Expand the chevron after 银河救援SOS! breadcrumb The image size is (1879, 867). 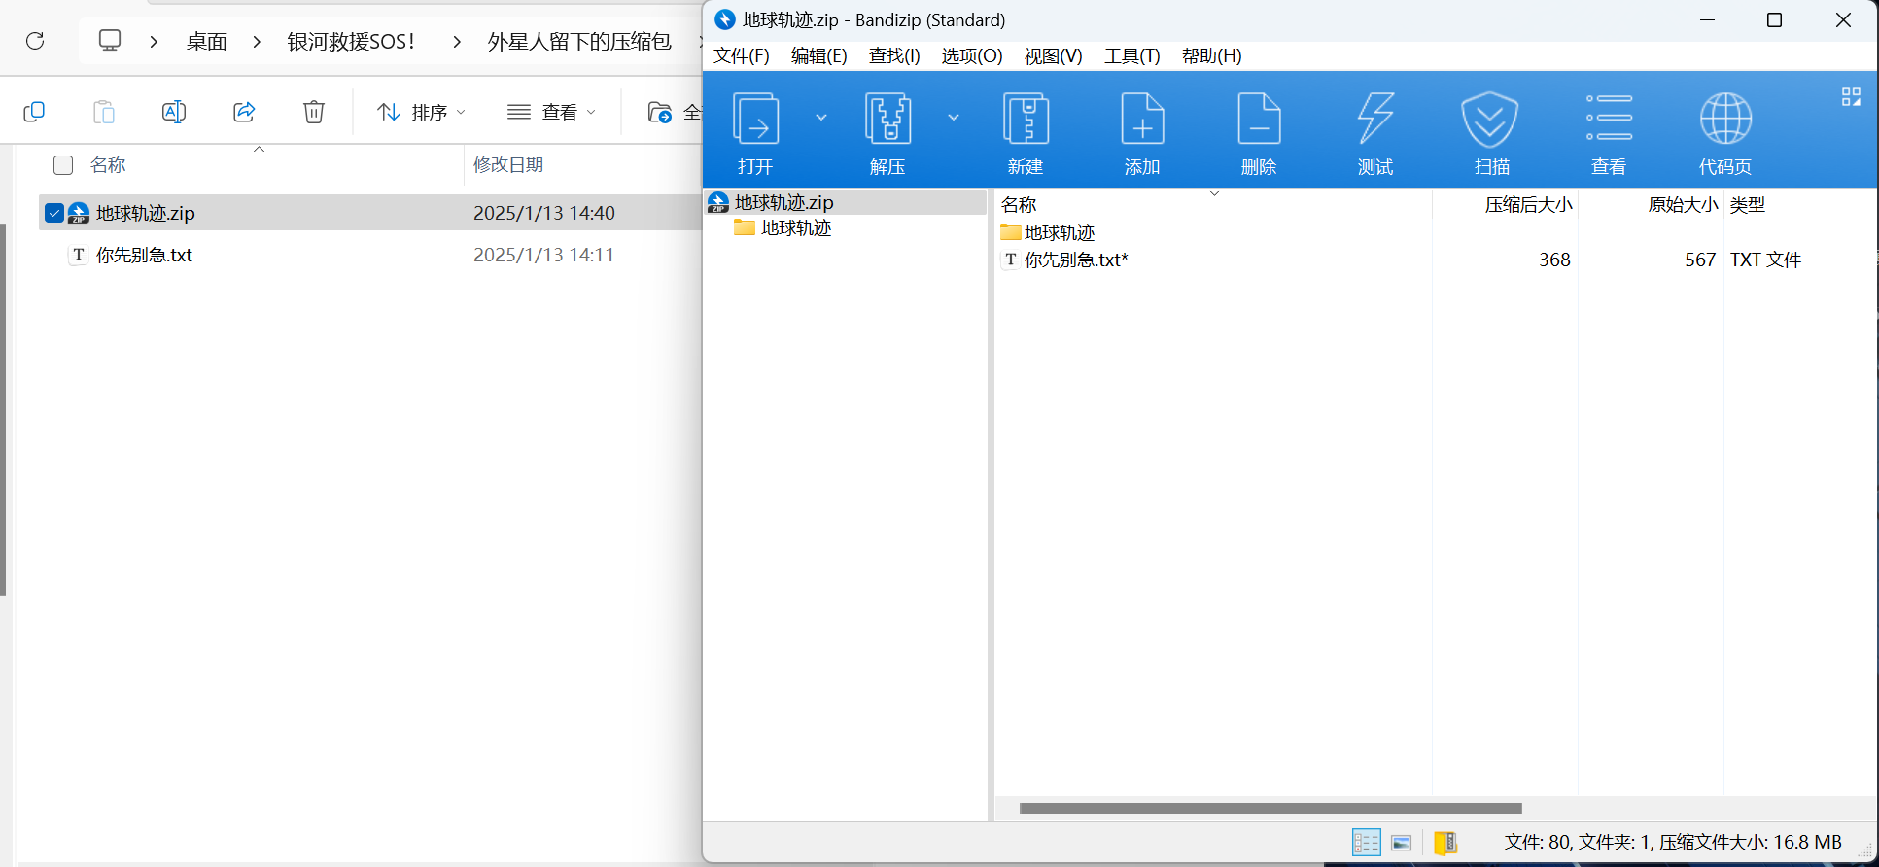(457, 42)
